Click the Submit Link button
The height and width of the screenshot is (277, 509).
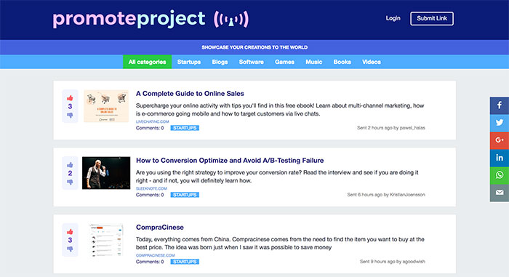[432, 18]
